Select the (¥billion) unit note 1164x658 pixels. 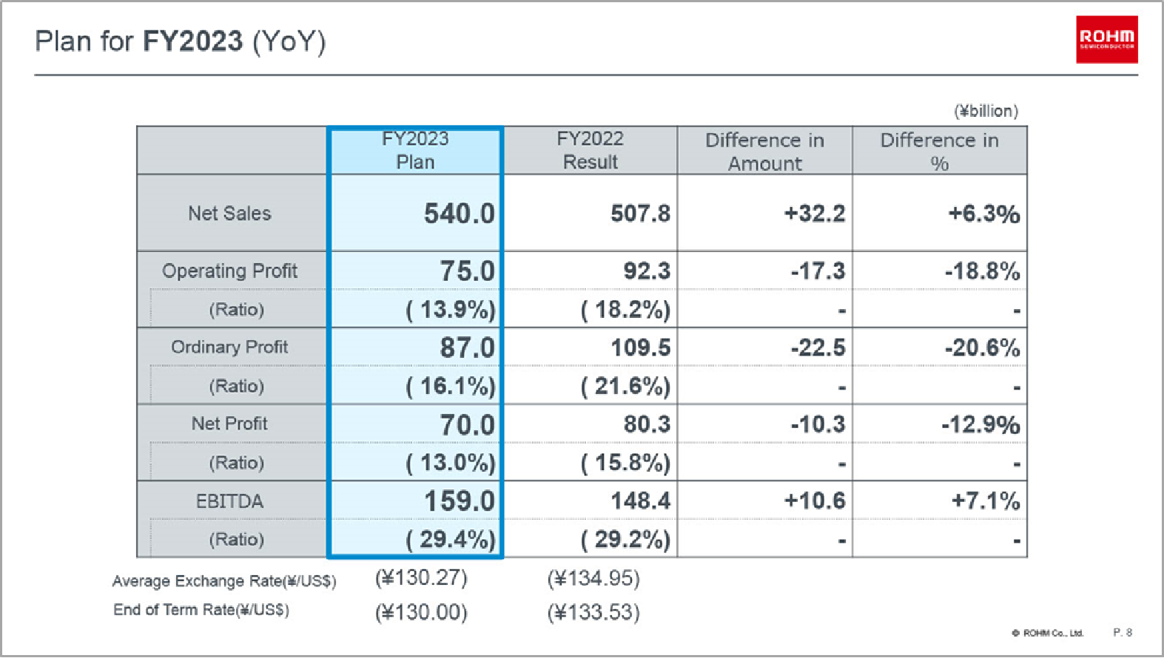pos(986,111)
